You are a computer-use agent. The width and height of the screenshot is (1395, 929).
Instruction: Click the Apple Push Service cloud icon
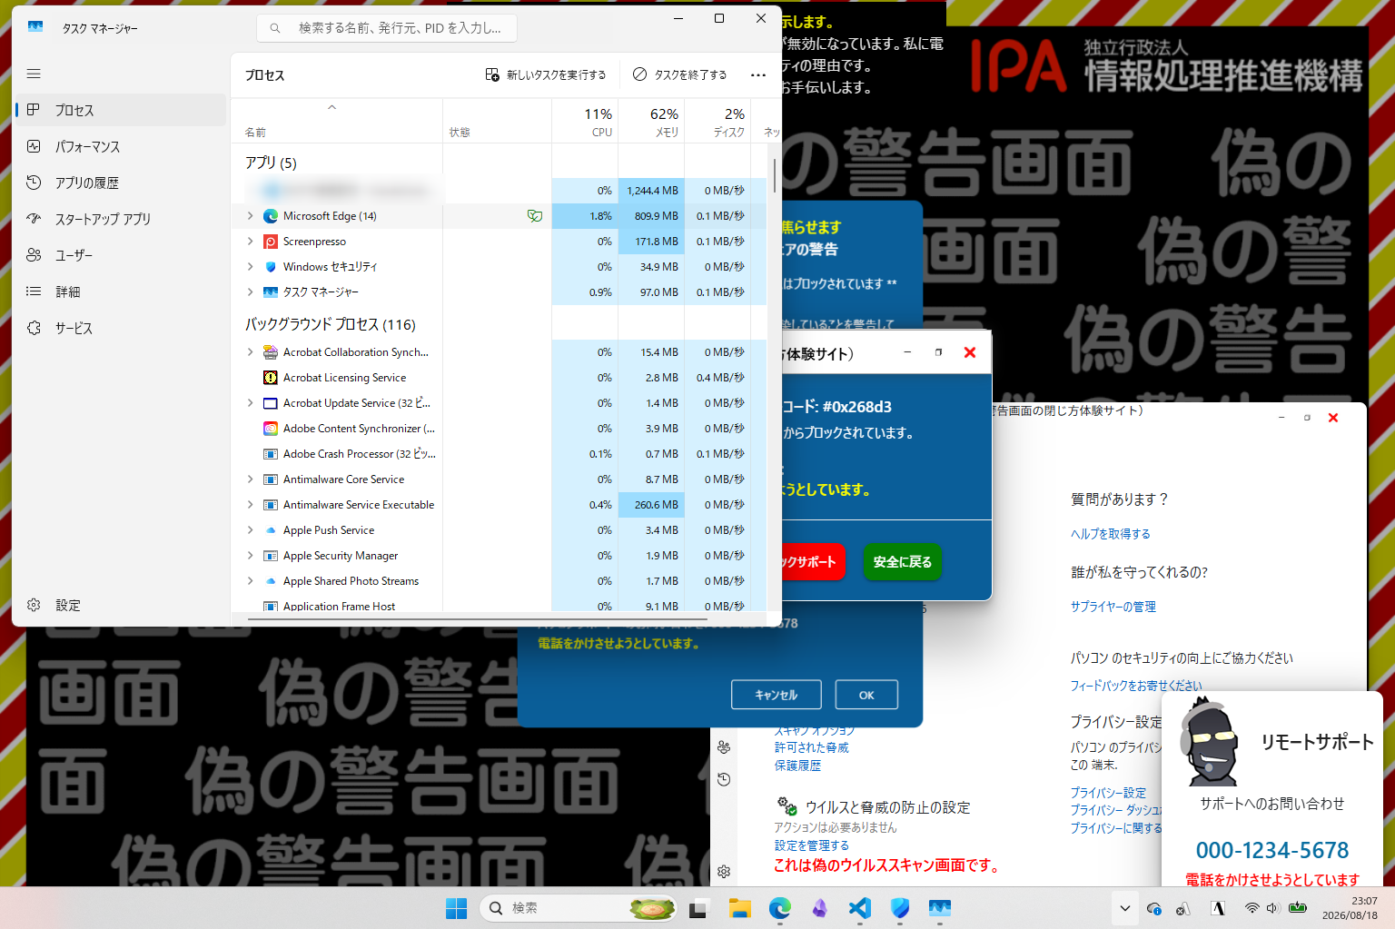271,530
